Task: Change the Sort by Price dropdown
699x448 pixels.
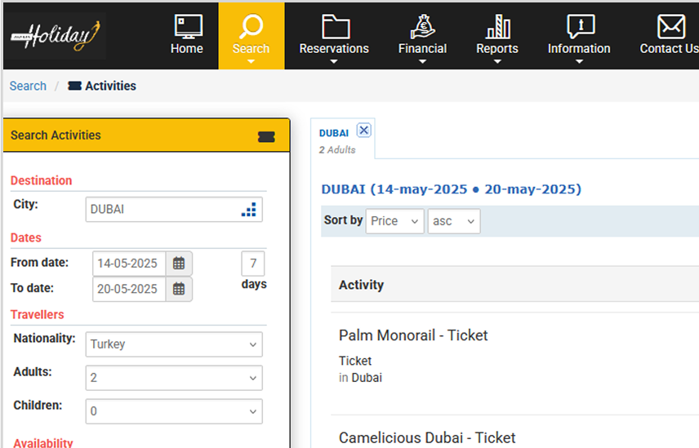Action: click(x=394, y=221)
